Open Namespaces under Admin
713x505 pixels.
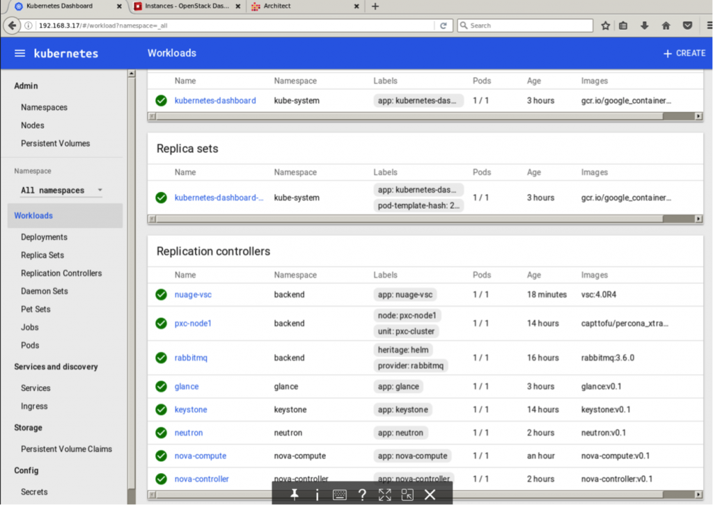tap(44, 108)
